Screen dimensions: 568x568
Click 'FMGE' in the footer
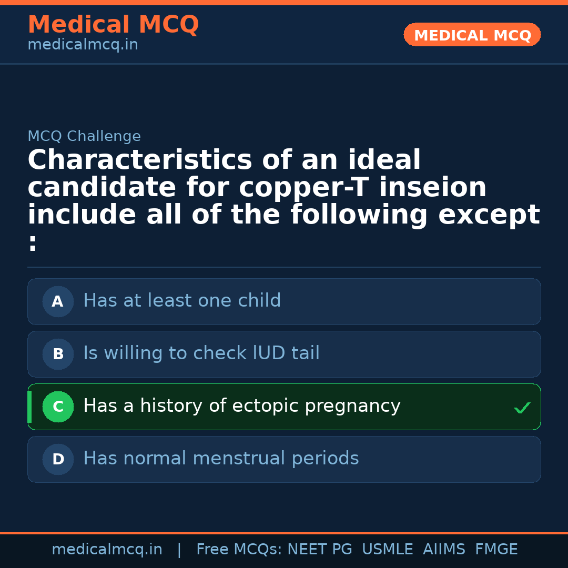(496, 550)
